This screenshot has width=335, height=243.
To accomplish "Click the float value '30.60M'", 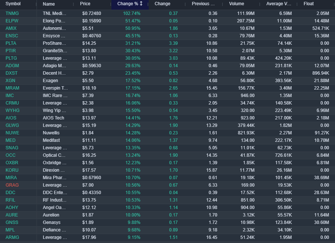I will click(322, 223).
